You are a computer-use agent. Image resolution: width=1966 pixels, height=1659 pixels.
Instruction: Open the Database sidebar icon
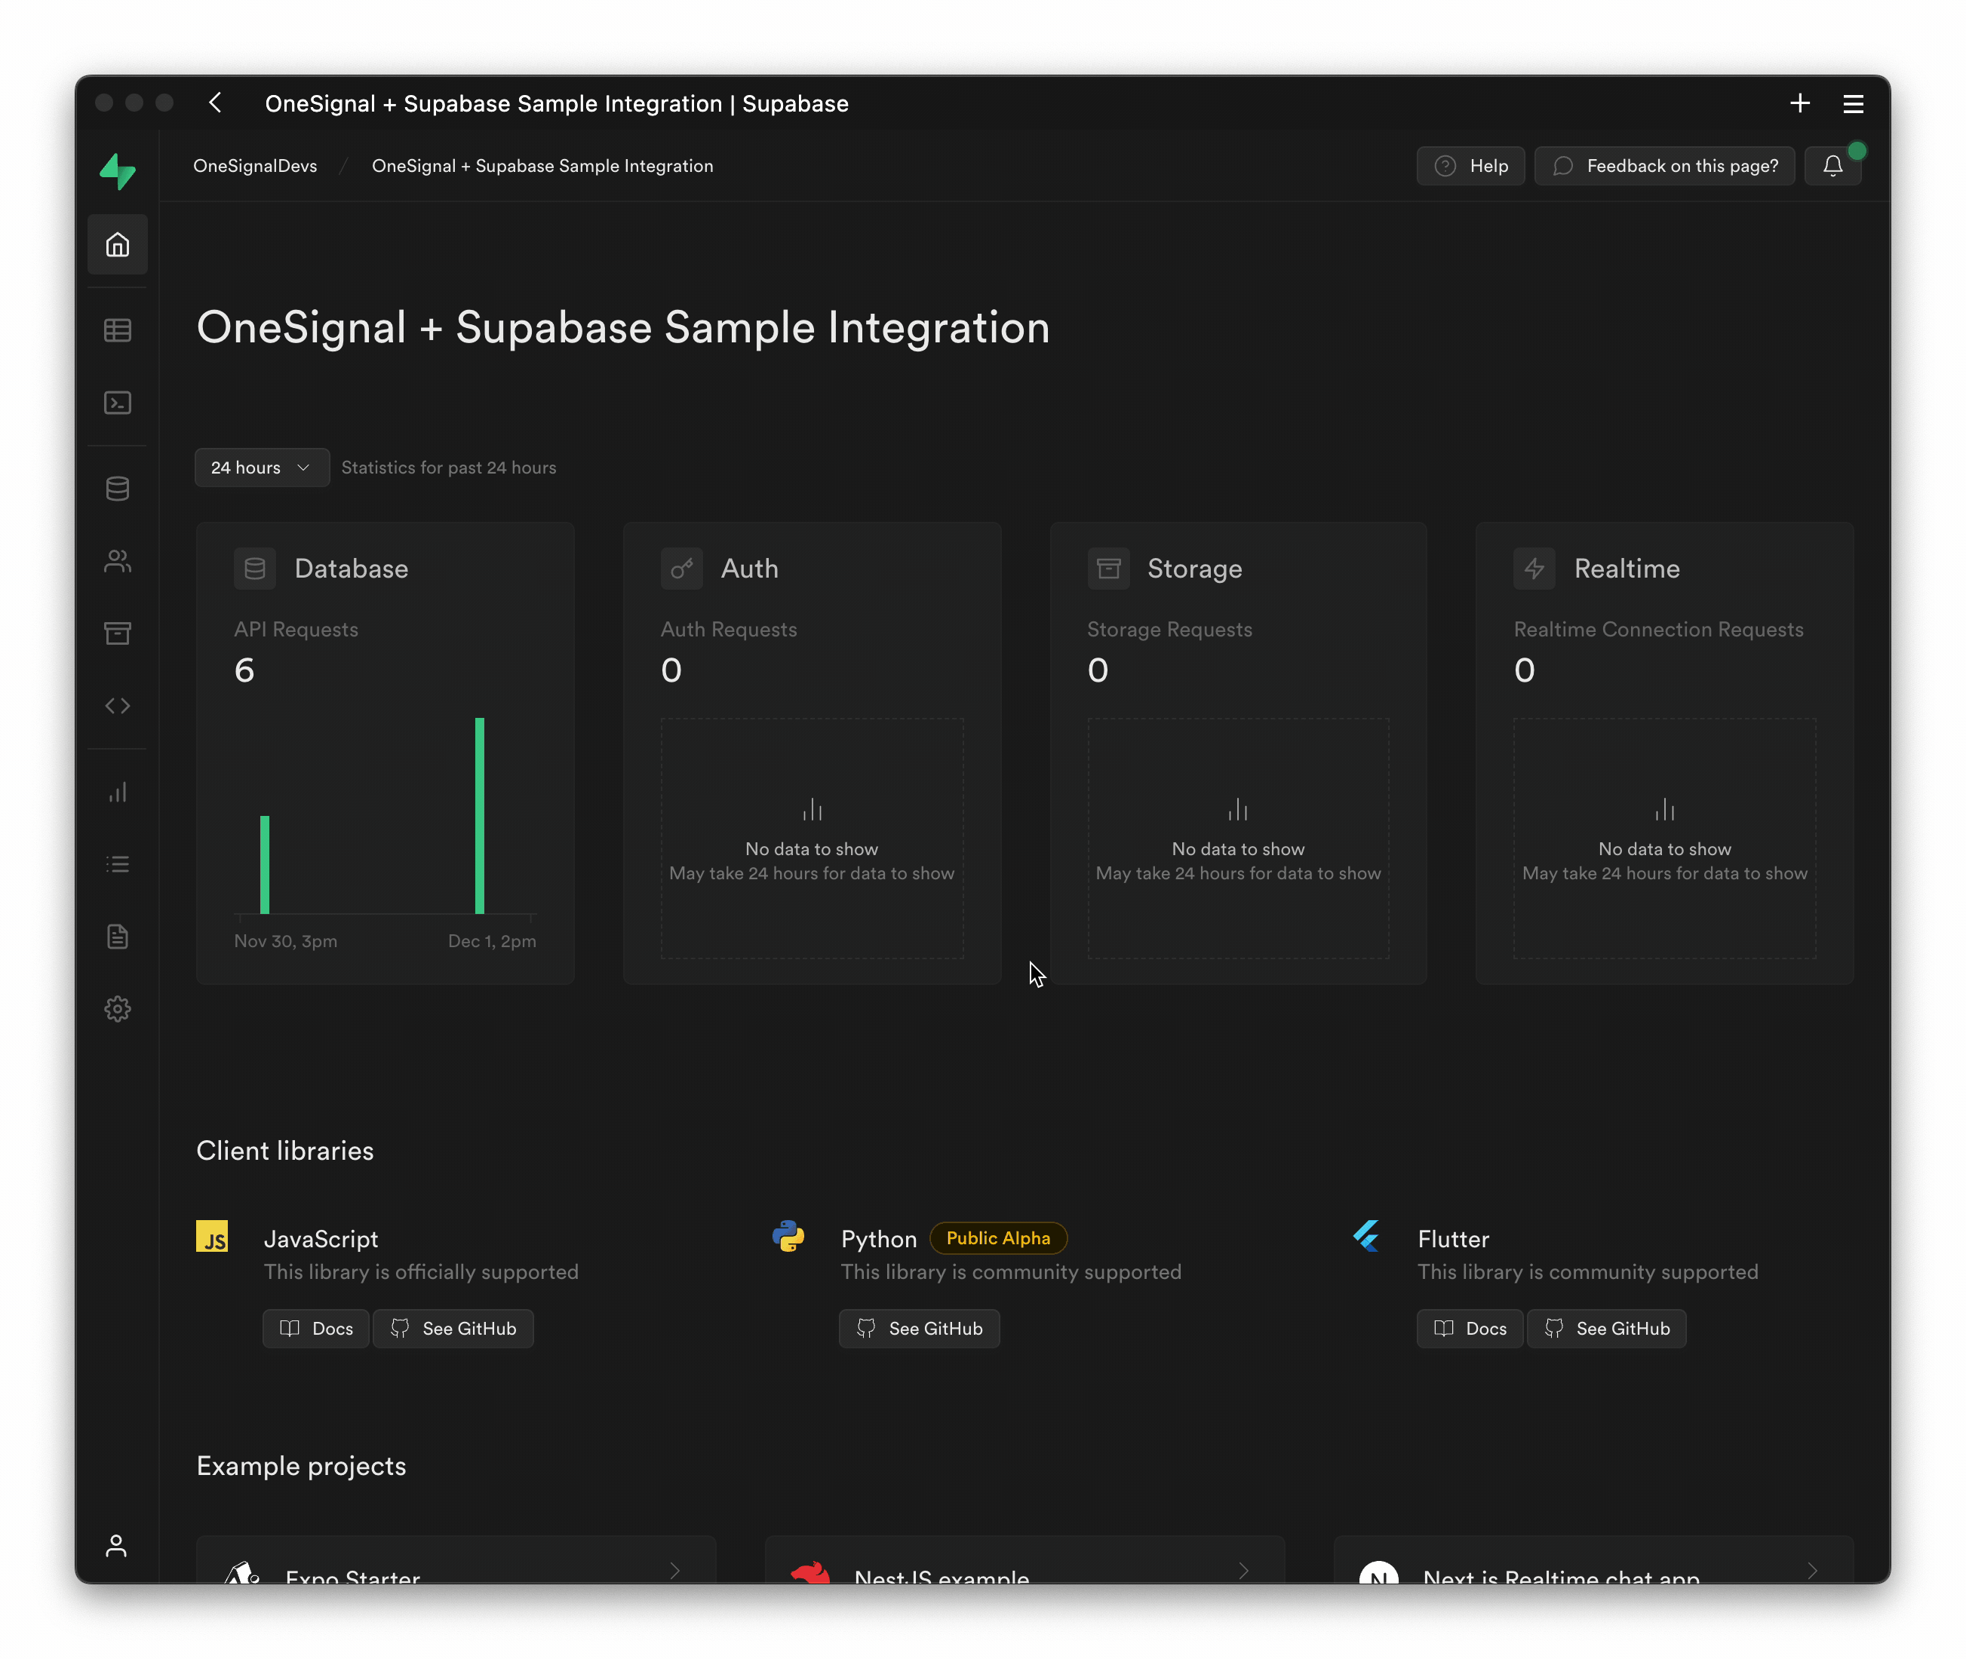point(118,488)
